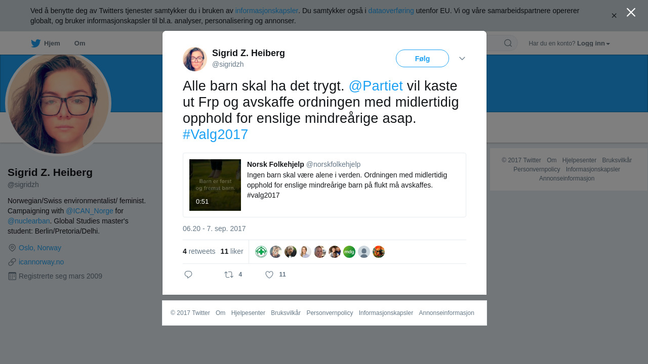Open the @Partiet mention link
Viewport: 648px width, 364px height.
click(376, 86)
